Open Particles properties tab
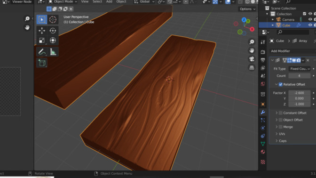Screen dimensions: 316x178 tap(263, 120)
